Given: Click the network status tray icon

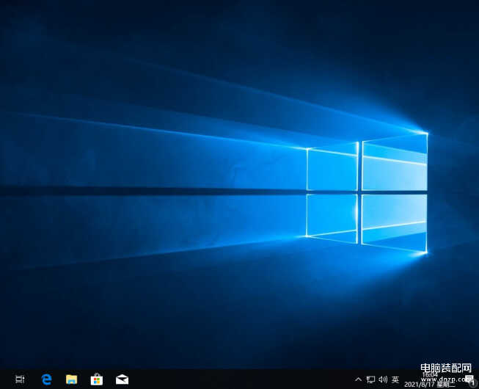Looking at the screenshot, I should tap(370, 379).
